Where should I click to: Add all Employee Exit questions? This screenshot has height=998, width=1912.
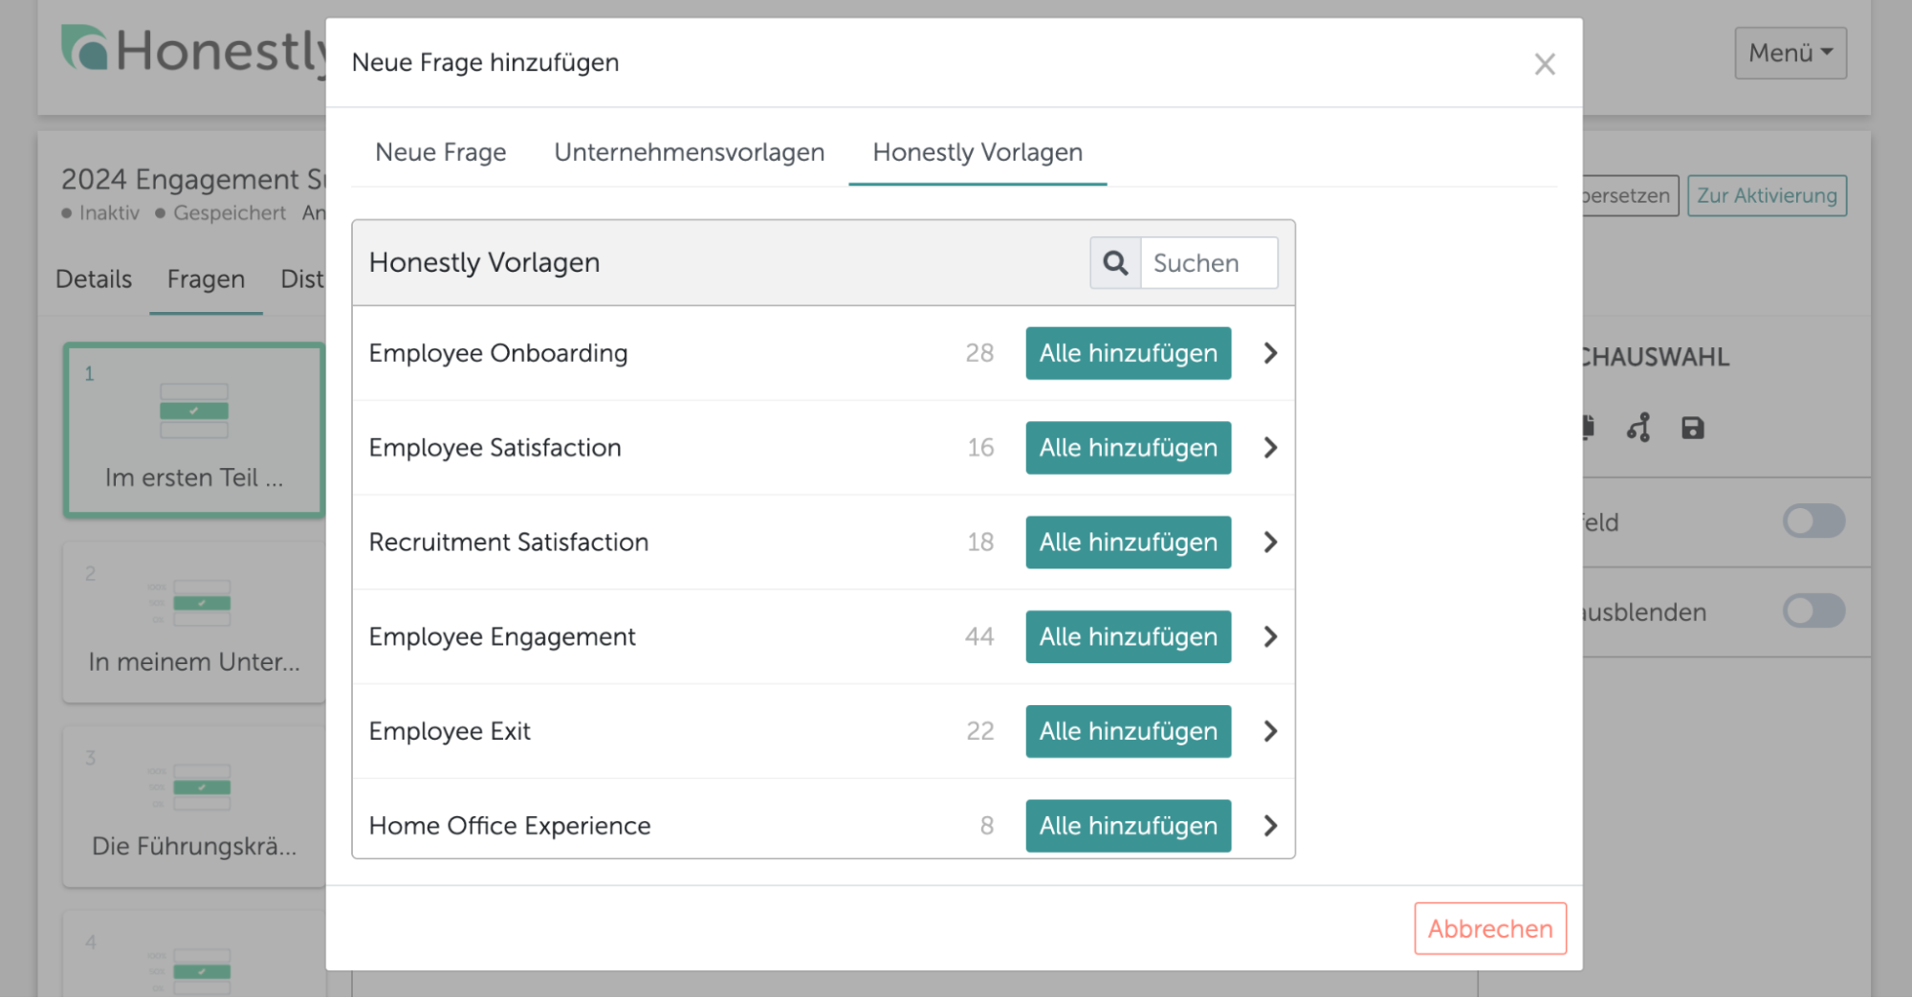click(x=1128, y=731)
